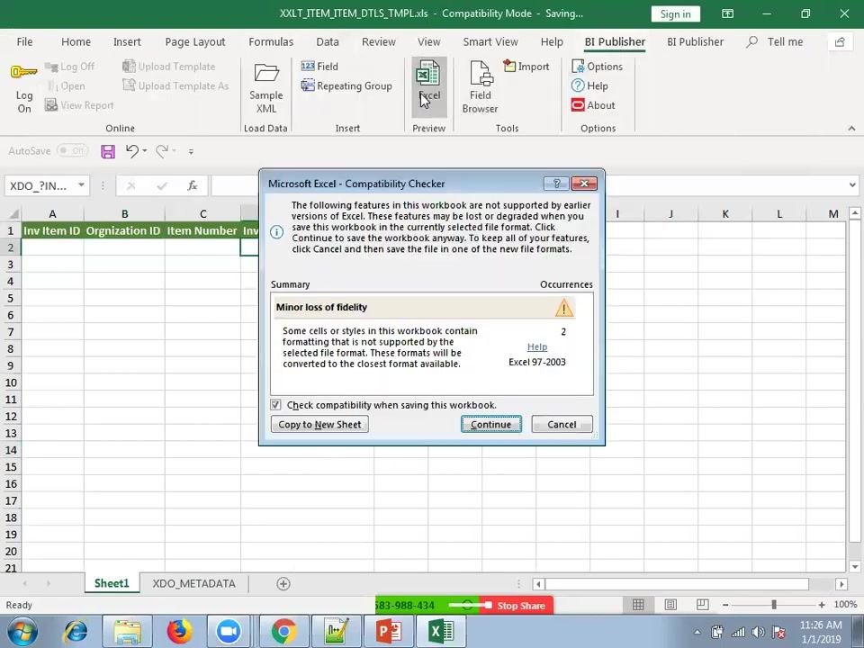Screen dimensions: 864x648
Task: Switch to the Home tab
Action: (76, 42)
